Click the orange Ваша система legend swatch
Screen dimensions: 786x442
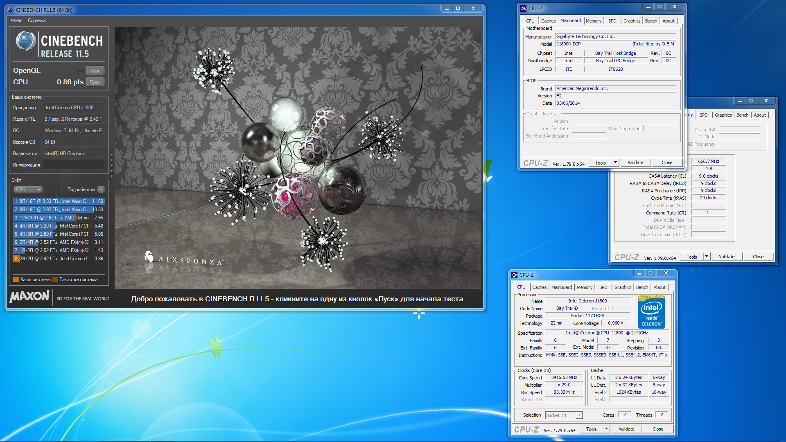pos(16,280)
